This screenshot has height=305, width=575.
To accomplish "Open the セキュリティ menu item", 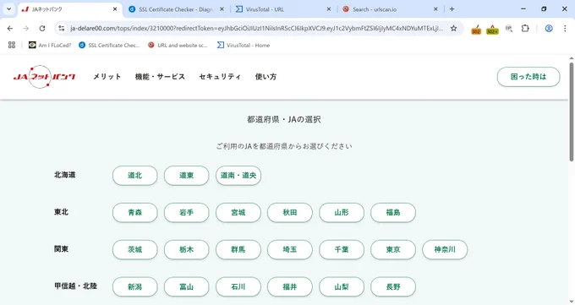I will (x=220, y=77).
